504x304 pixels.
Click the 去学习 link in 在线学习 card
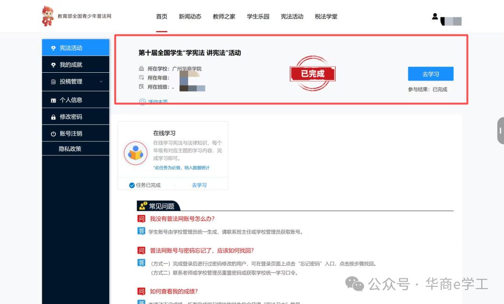point(199,185)
